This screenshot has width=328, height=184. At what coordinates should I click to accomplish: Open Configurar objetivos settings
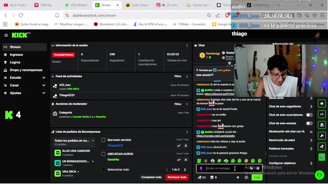(x=291, y=163)
